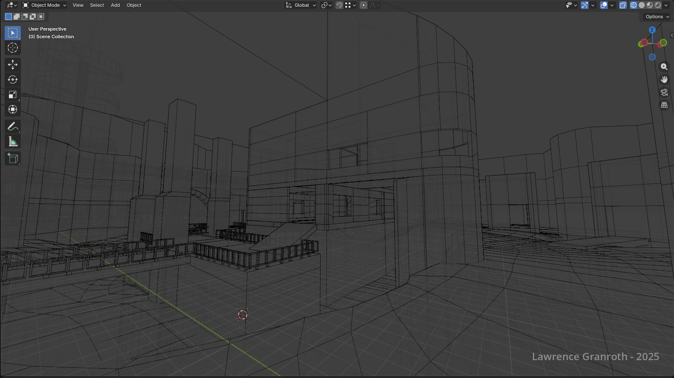The width and height of the screenshot is (674, 378).
Task: Enable snapping with the magnet icon
Action: click(339, 5)
